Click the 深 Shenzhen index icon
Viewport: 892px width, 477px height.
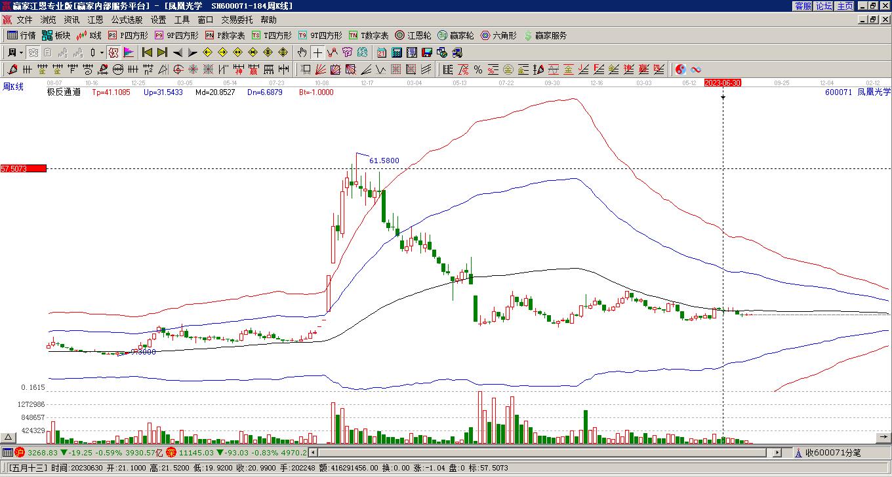click(171, 452)
